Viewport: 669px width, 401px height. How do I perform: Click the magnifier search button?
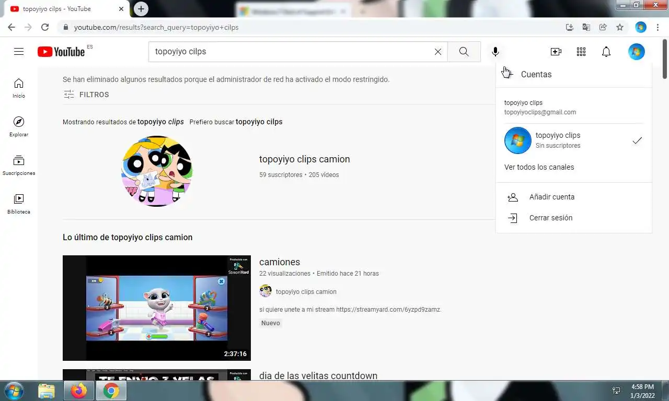point(464,52)
